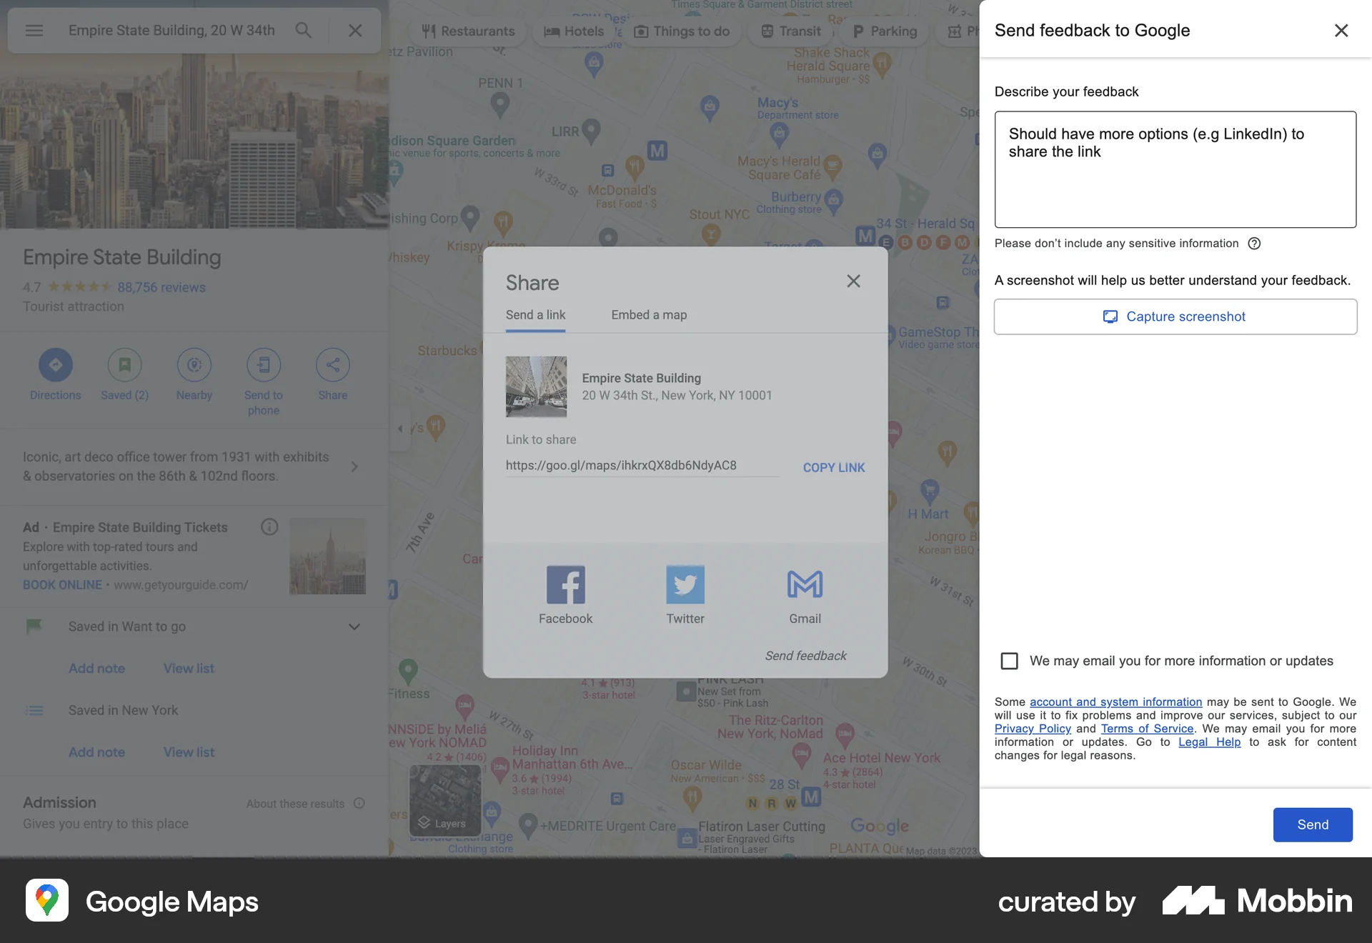Click the search magnifier icon
1372x943 pixels.
[x=303, y=30]
